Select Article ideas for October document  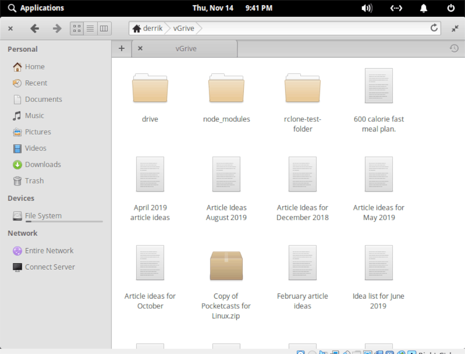pyautogui.click(x=150, y=262)
